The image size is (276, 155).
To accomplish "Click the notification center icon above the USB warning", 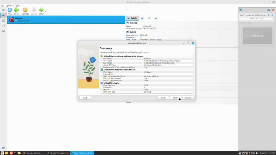I will click(241, 10).
